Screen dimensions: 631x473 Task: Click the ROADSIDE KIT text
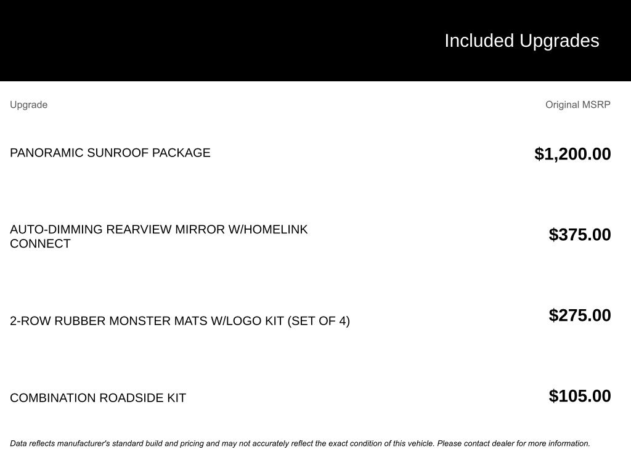[x=142, y=398]
